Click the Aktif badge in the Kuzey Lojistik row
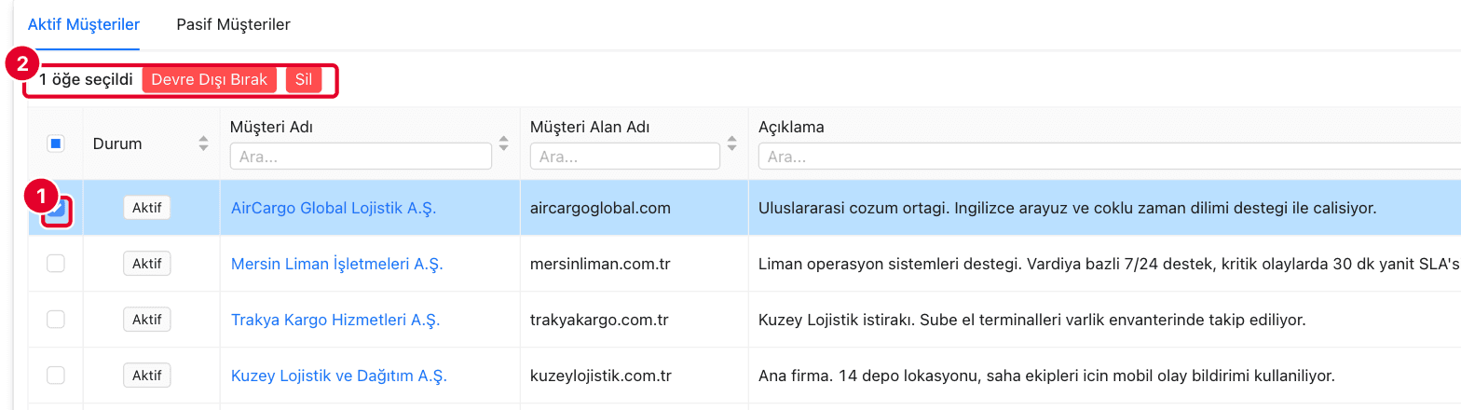The image size is (1461, 410). point(147,376)
